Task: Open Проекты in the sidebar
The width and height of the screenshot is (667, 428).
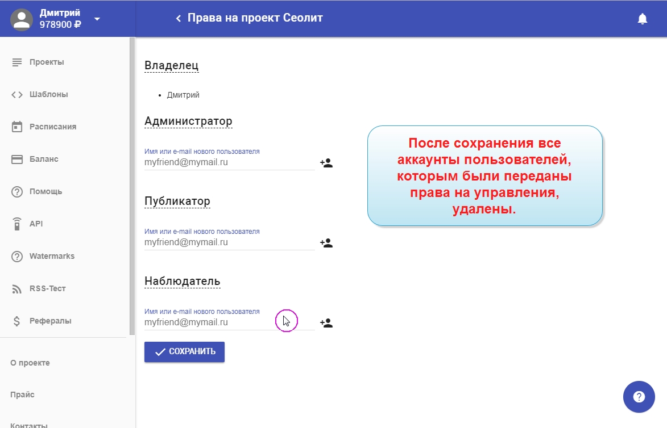Action: click(47, 62)
